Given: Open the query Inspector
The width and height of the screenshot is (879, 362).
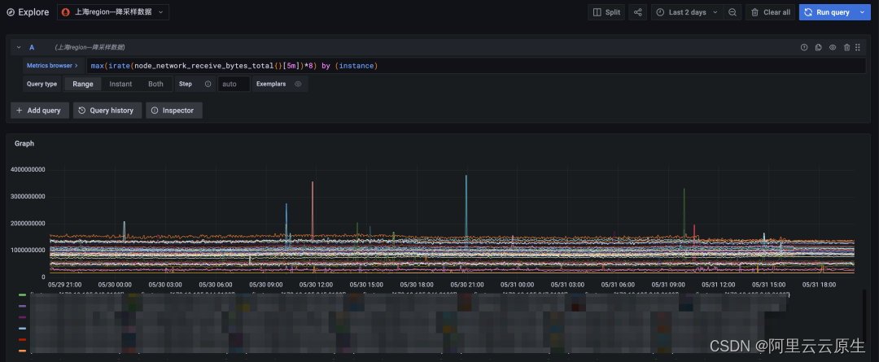Looking at the screenshot, I should pos(174,111).
